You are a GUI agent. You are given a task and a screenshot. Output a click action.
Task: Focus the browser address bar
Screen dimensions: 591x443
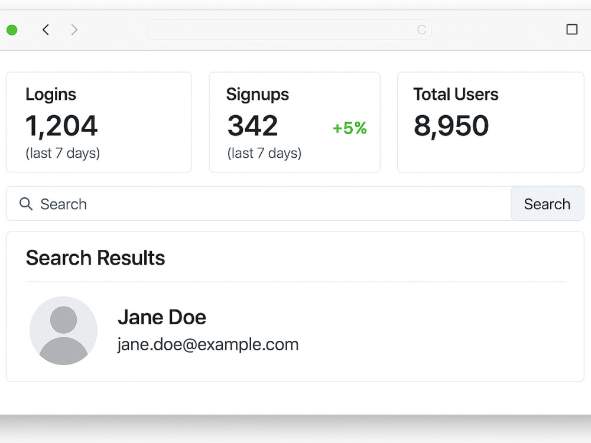point(290,30)
